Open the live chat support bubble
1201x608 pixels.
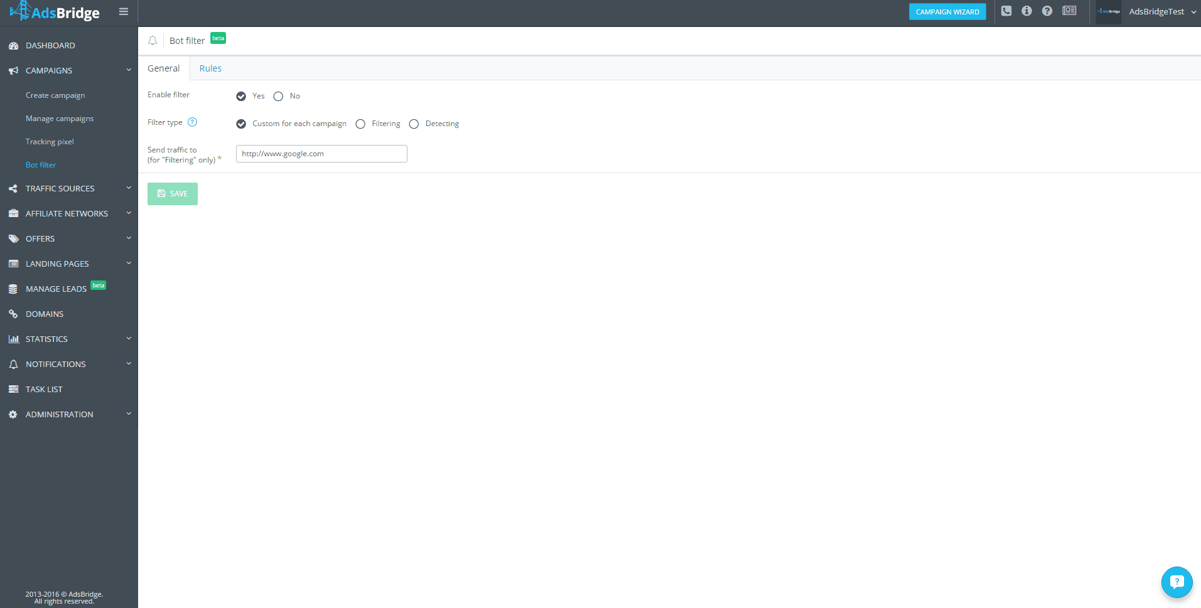point(1177,582)
